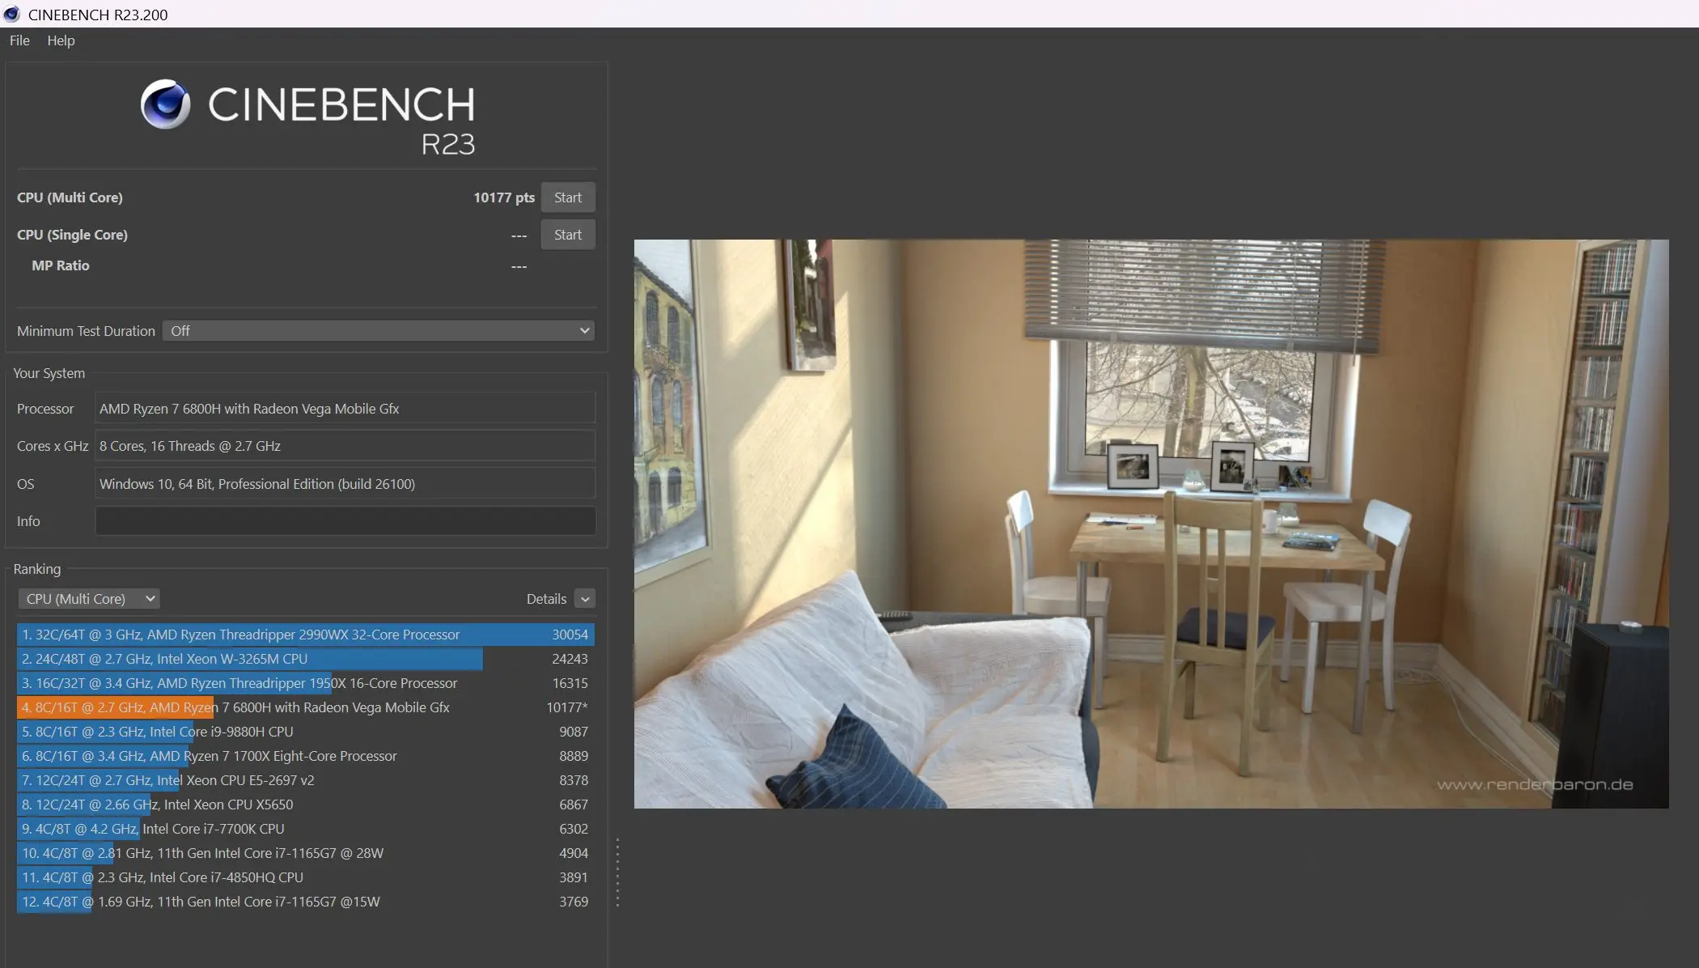Select the Intel Xeon W-3265M ranking entry
This screenshot has width=1699, height=968.
point(305,659)
